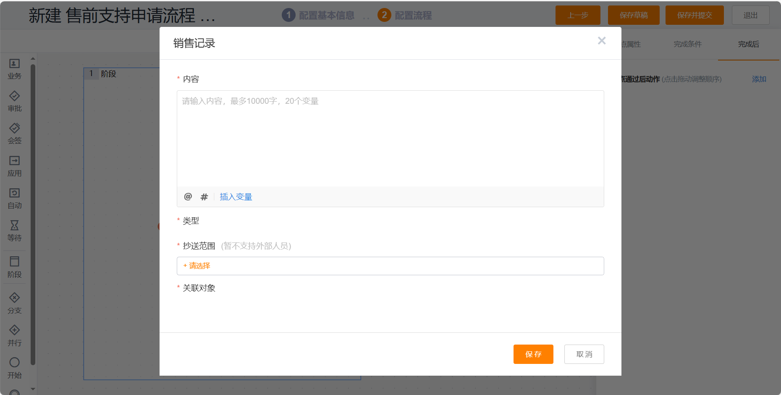This screenshot has height=395, width=781.
Task: Open the partially hidden 属性 tab
Action: tap(631, 44)
